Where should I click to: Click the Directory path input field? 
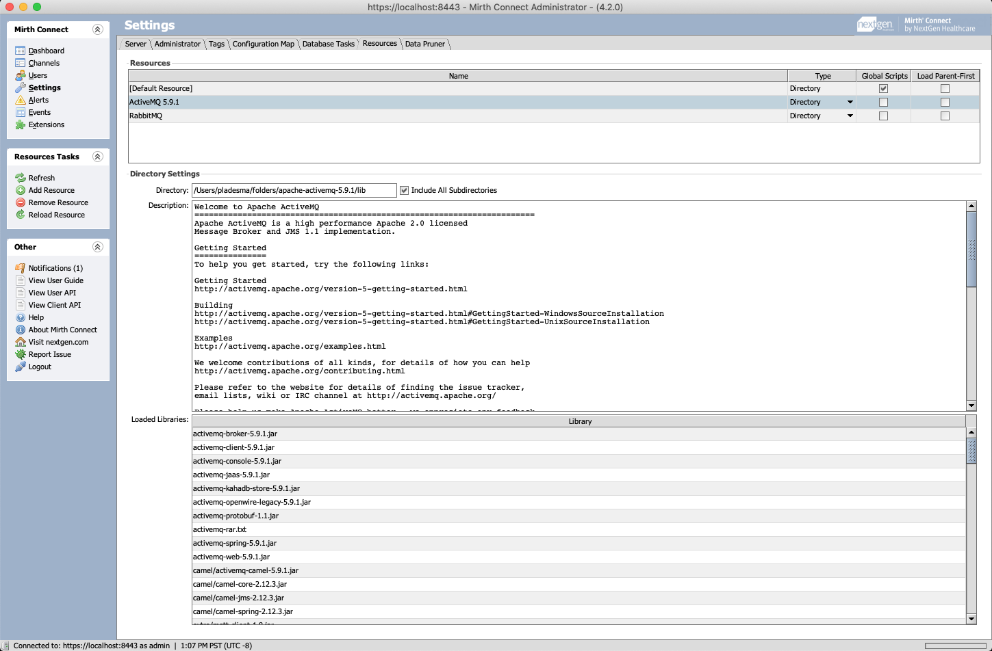[x=294, y=190]
